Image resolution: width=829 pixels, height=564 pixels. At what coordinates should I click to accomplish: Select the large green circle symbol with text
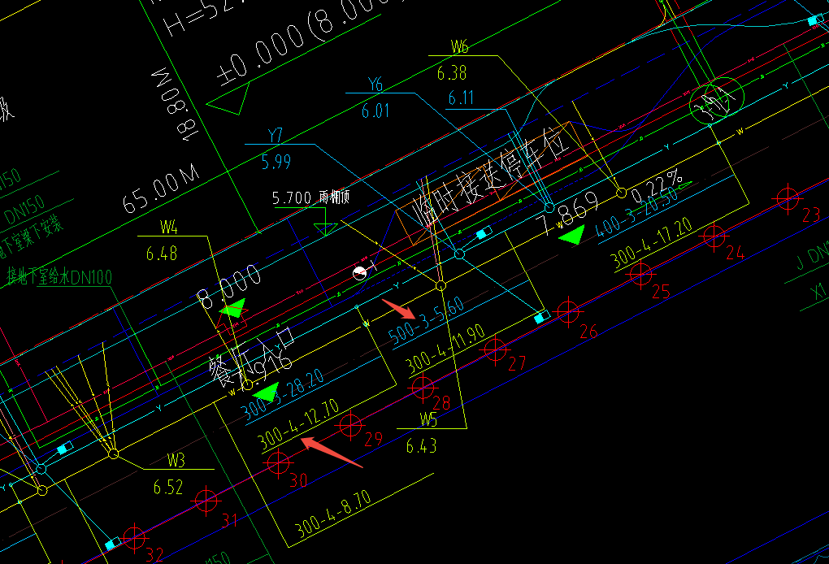(x=717, y=101)
